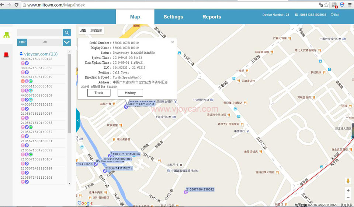Click the translate page icon in address bar
The width and height of the screenshot is (354, 207).
coord(321,5)
